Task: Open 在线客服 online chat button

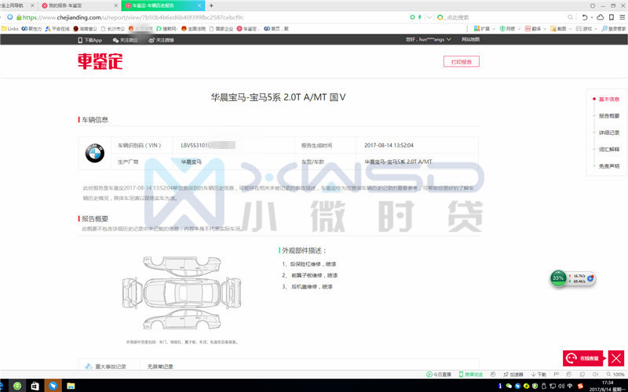Action: point(584,358)
